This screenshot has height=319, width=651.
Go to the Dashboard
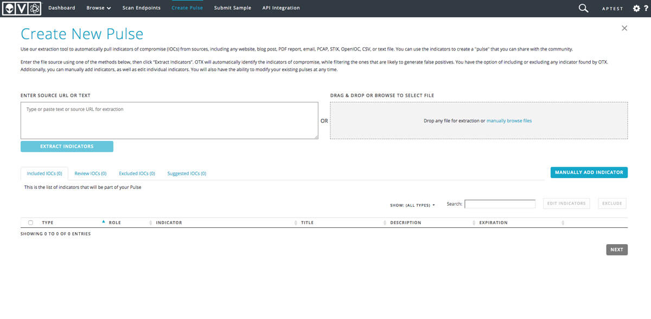62,8
